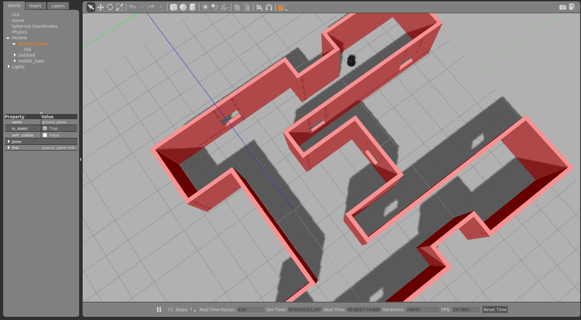Screen dimensions: 581x320
Task: Click the undo arrow icon
Action: click(133, 7)
